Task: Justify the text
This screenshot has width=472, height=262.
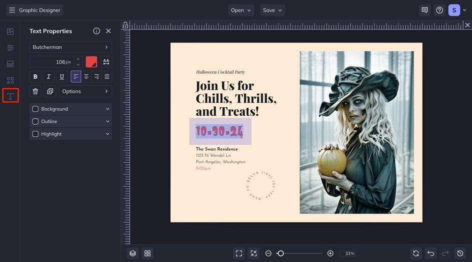Action: [x=107, y=77]
